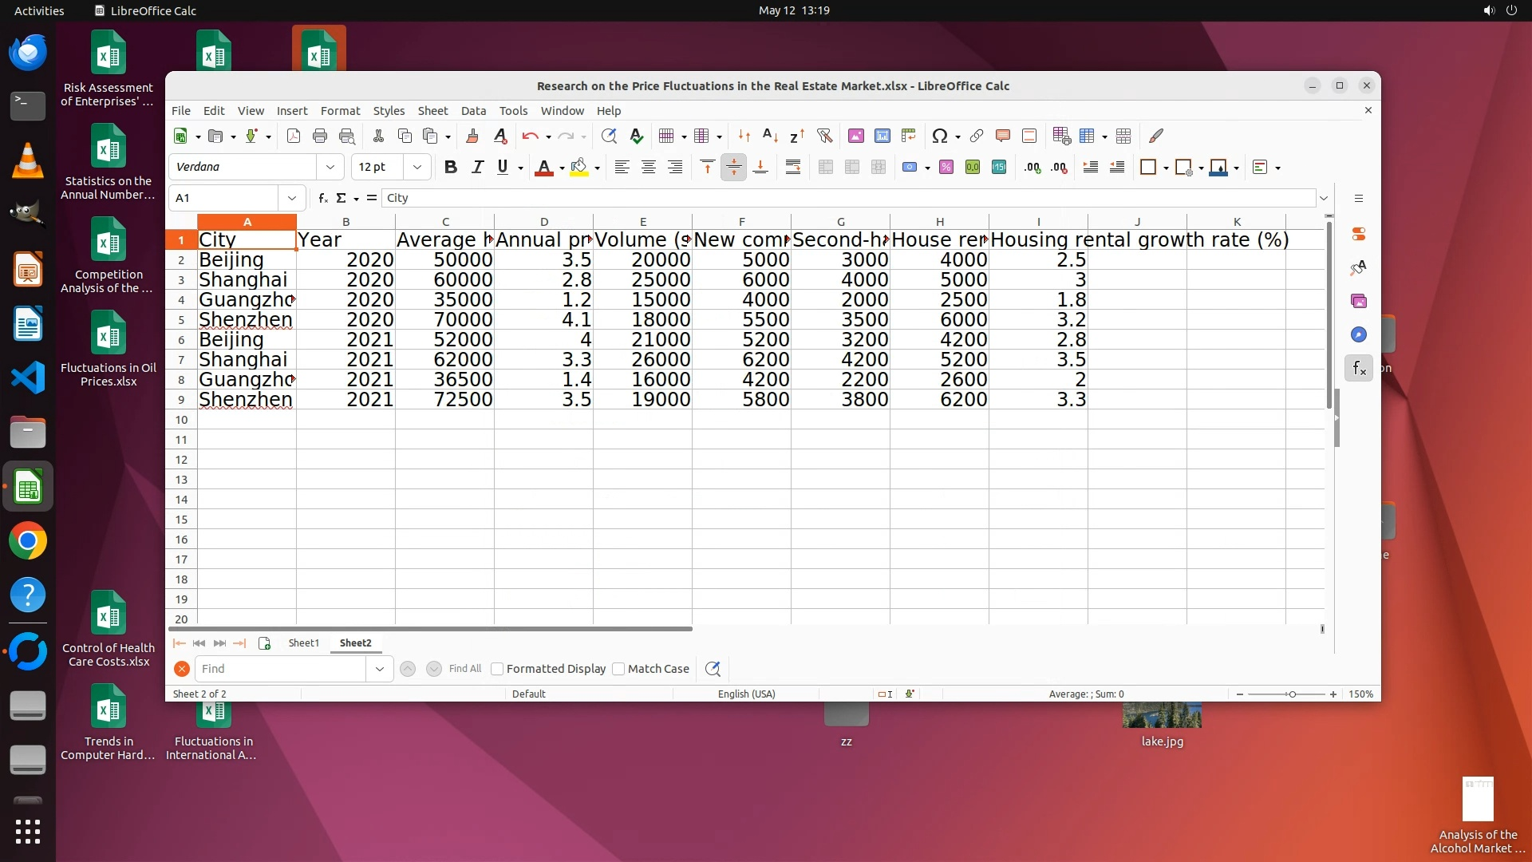The width and height of the screenshot is (1532, 862).
Task: Click the AutoFilter icon
Action: (x=824, y=136)
